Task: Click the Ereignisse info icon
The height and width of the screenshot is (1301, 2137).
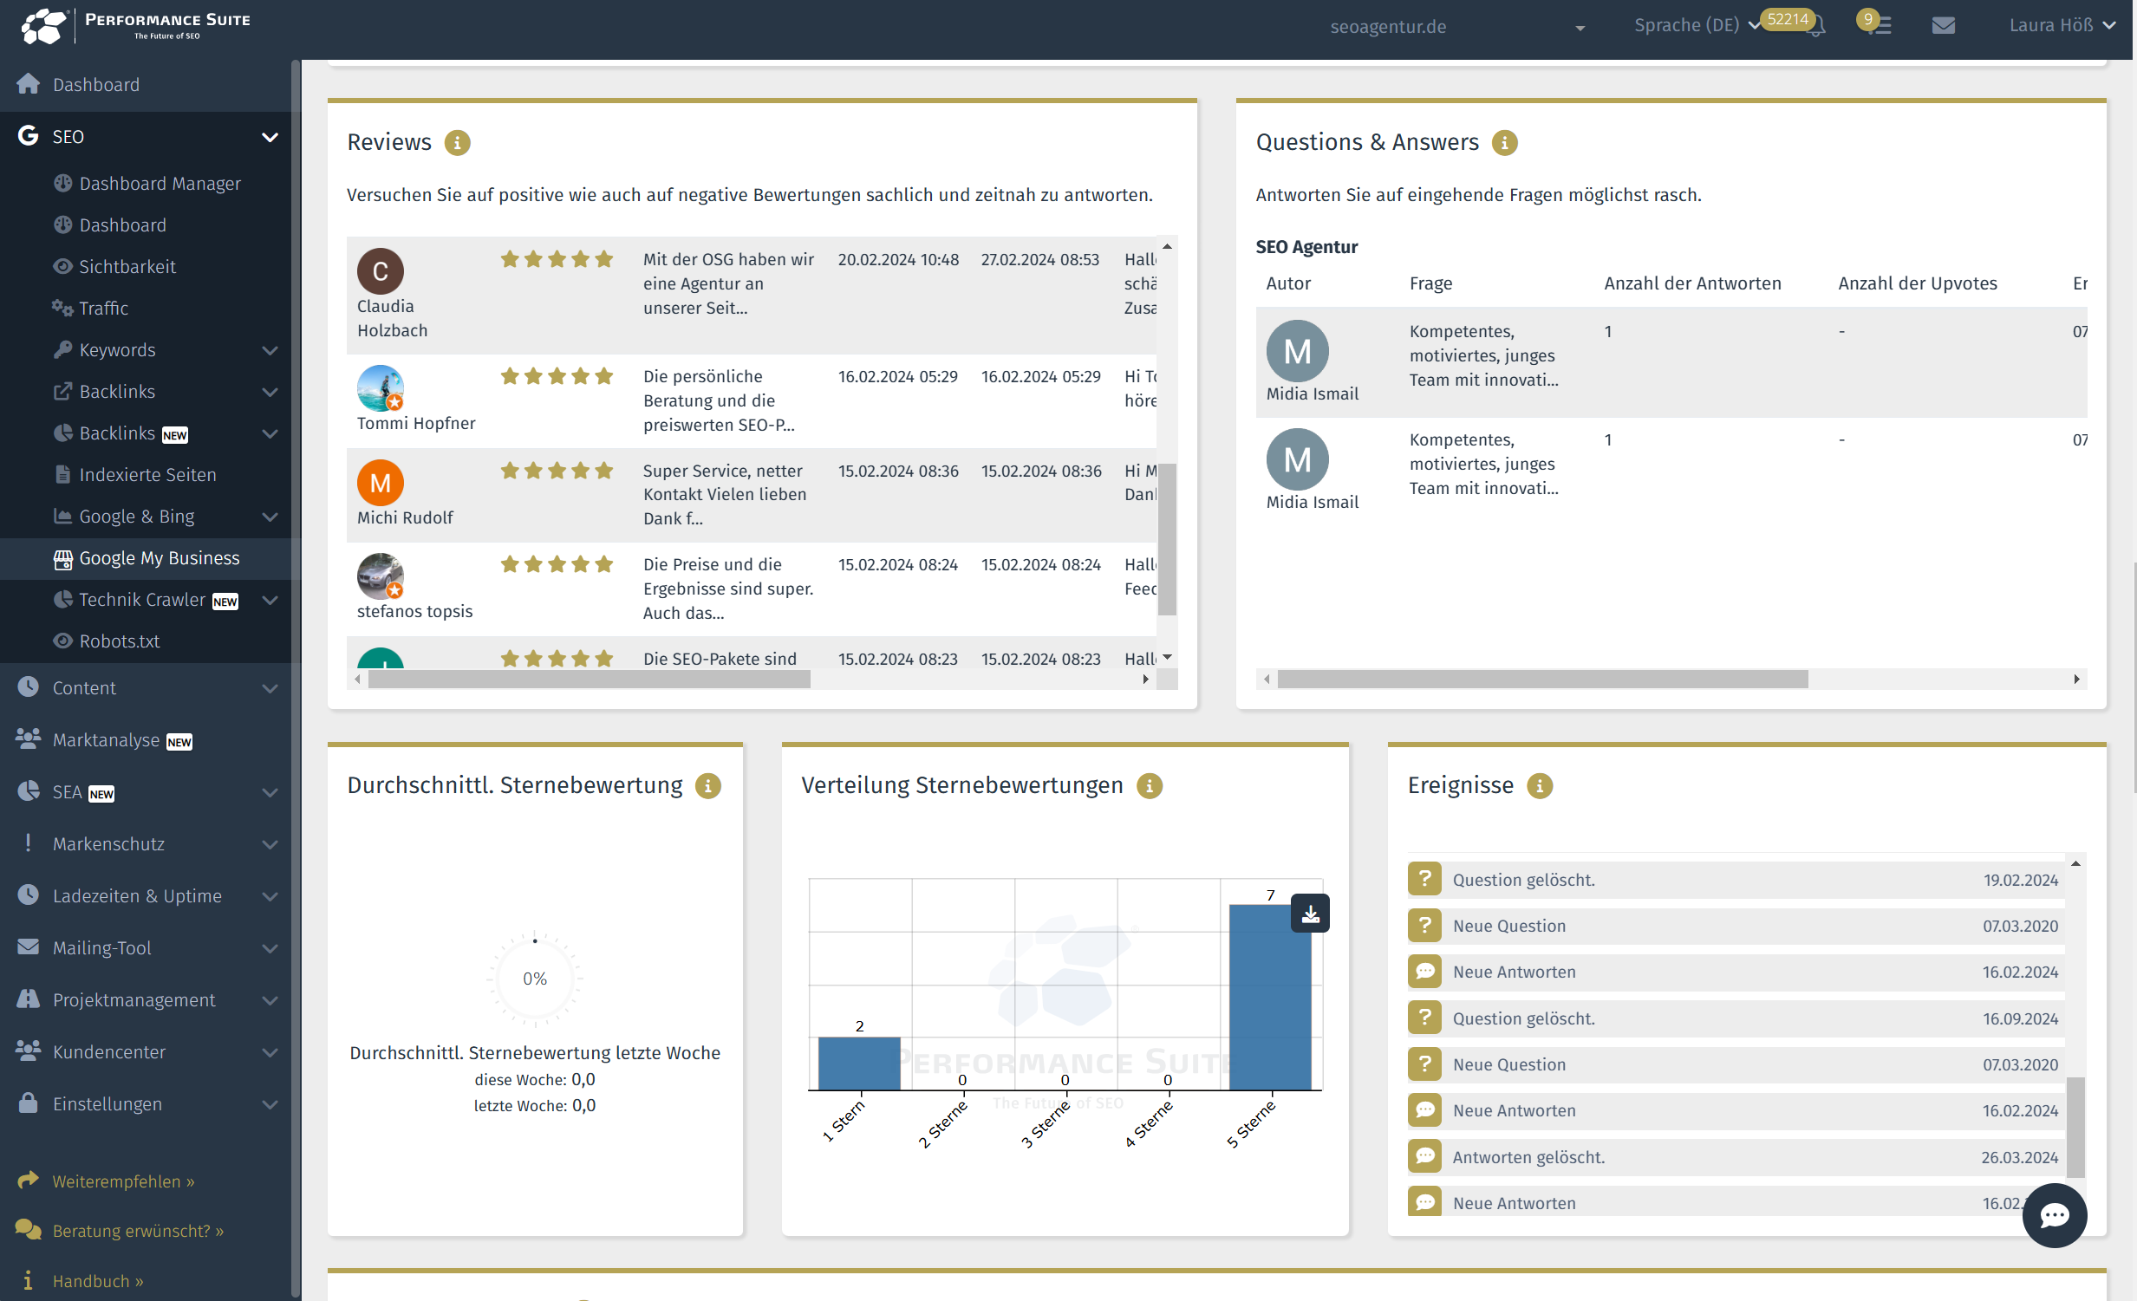Action: coord(1539,786)
